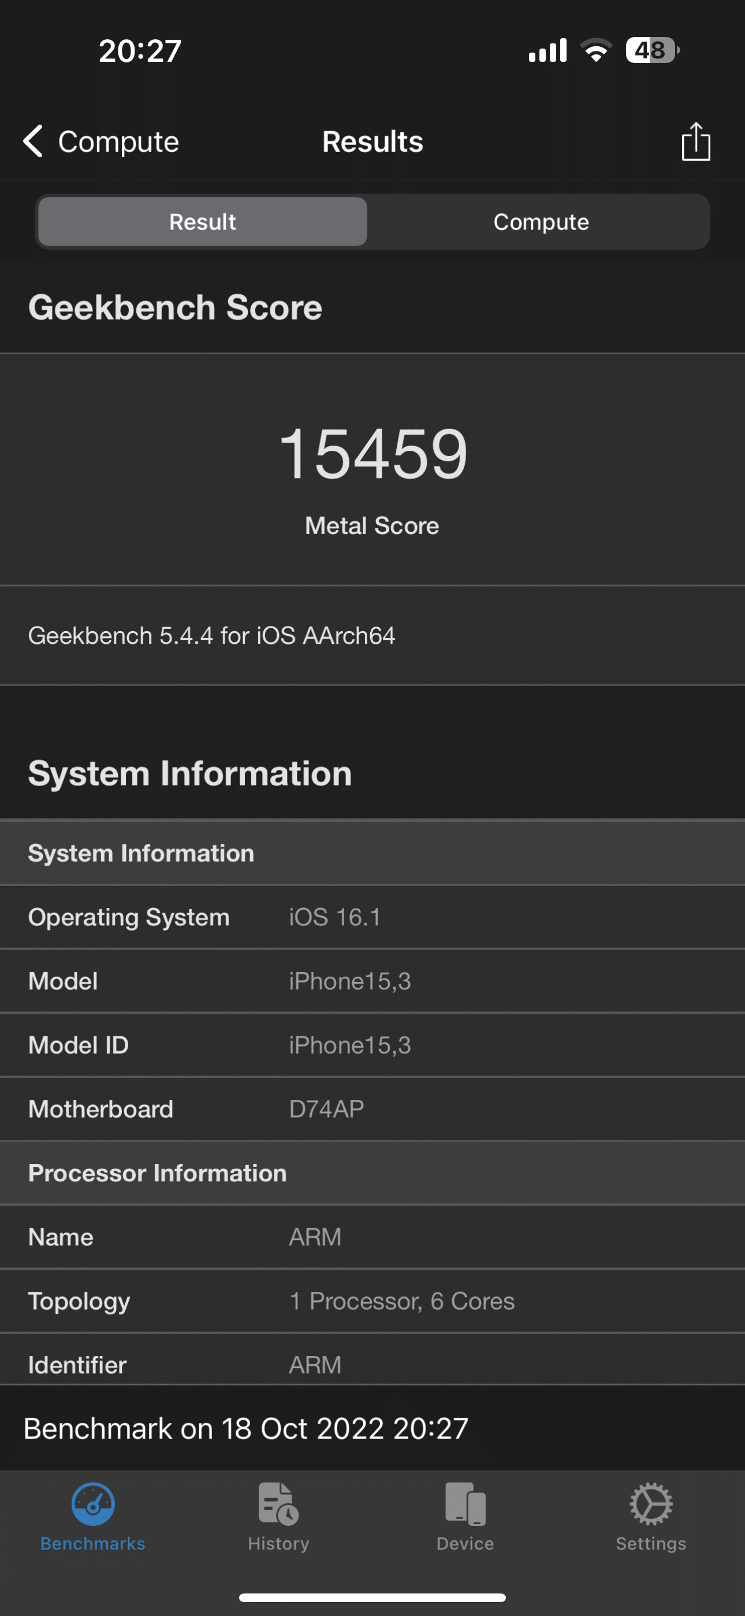745x1616 pixels.
Task: Tap the Topology row label
Action: click(79, 1302)
